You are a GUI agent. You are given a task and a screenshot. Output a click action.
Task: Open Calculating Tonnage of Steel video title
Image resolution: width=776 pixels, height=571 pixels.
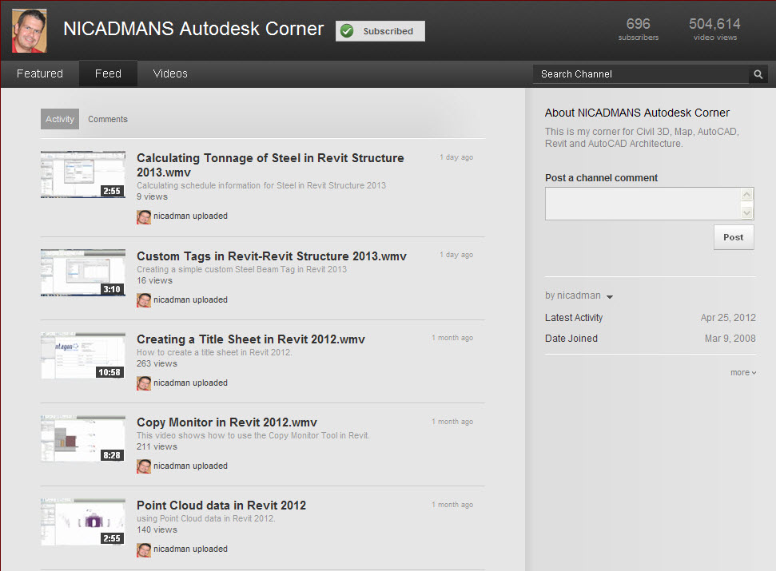click(x=270, y=165)
